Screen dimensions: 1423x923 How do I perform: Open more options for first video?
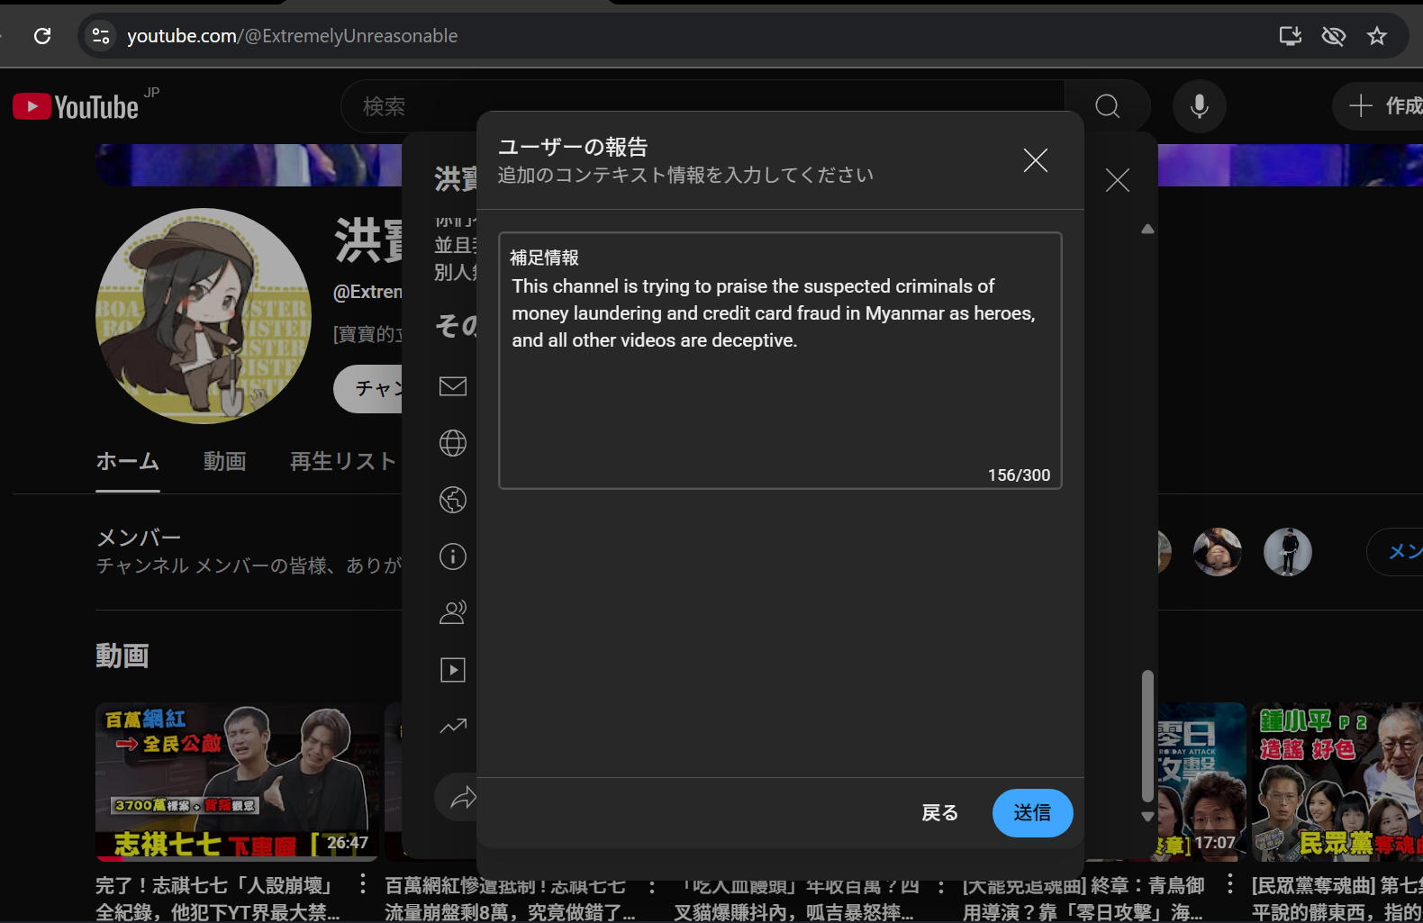point(363,885)
